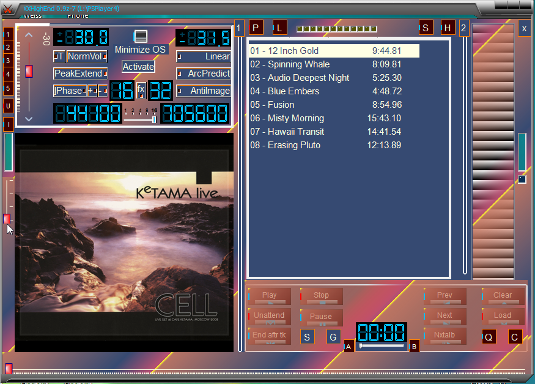
Task: Toggle the NormVol option
Action: tap(87, 56)
